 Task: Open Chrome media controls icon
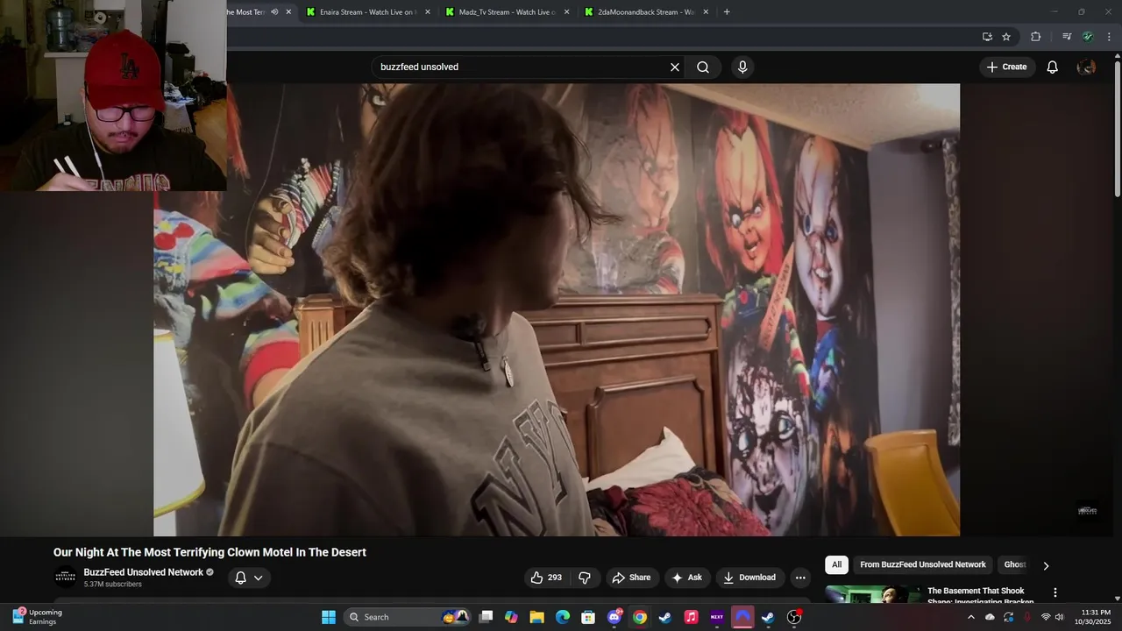pyautogui.click(x=1067, y=37)
